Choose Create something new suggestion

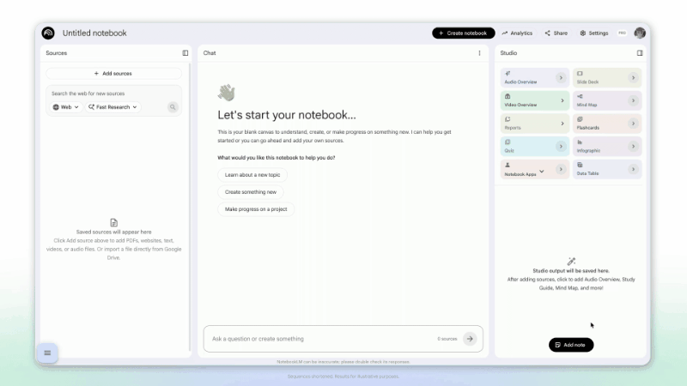pos(251,191)
